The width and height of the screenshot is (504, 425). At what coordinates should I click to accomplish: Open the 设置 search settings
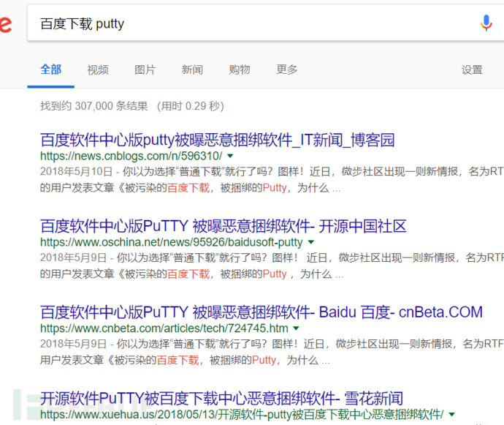point(472,70)
